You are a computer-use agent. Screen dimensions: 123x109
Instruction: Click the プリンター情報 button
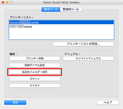point(35,58)
